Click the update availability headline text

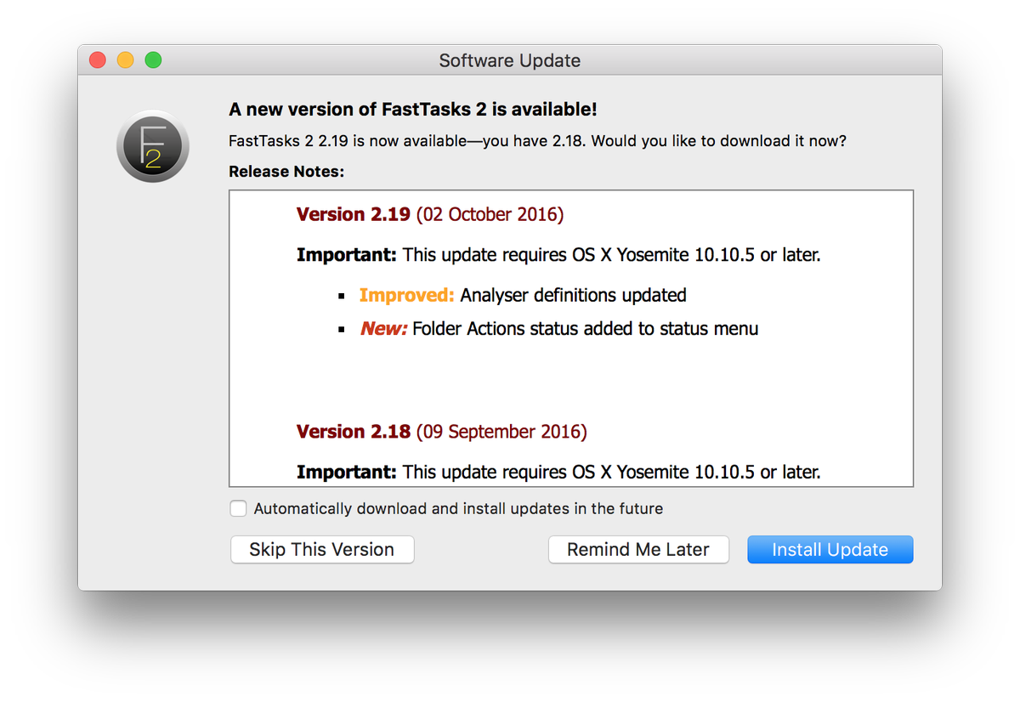pos(412,109)
